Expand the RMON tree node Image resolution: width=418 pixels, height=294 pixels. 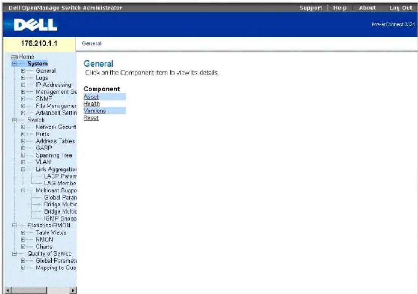pyautogui.click(x=23, y=240)
